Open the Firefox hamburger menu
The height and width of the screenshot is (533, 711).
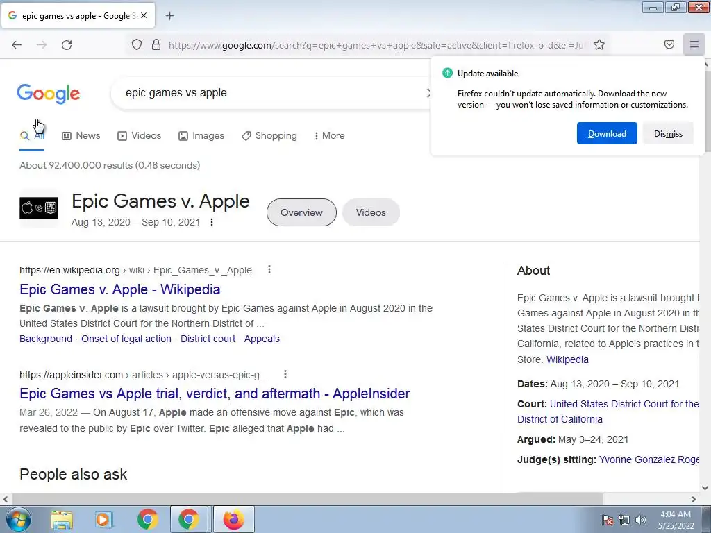[x=694, y=44]
